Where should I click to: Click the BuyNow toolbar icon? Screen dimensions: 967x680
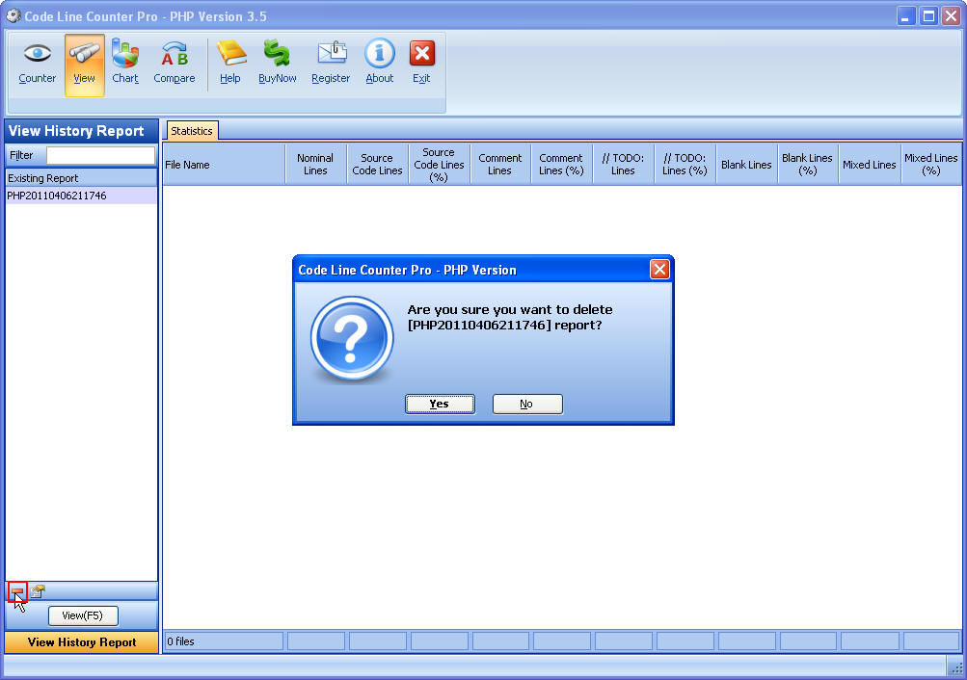coord(277,61)
